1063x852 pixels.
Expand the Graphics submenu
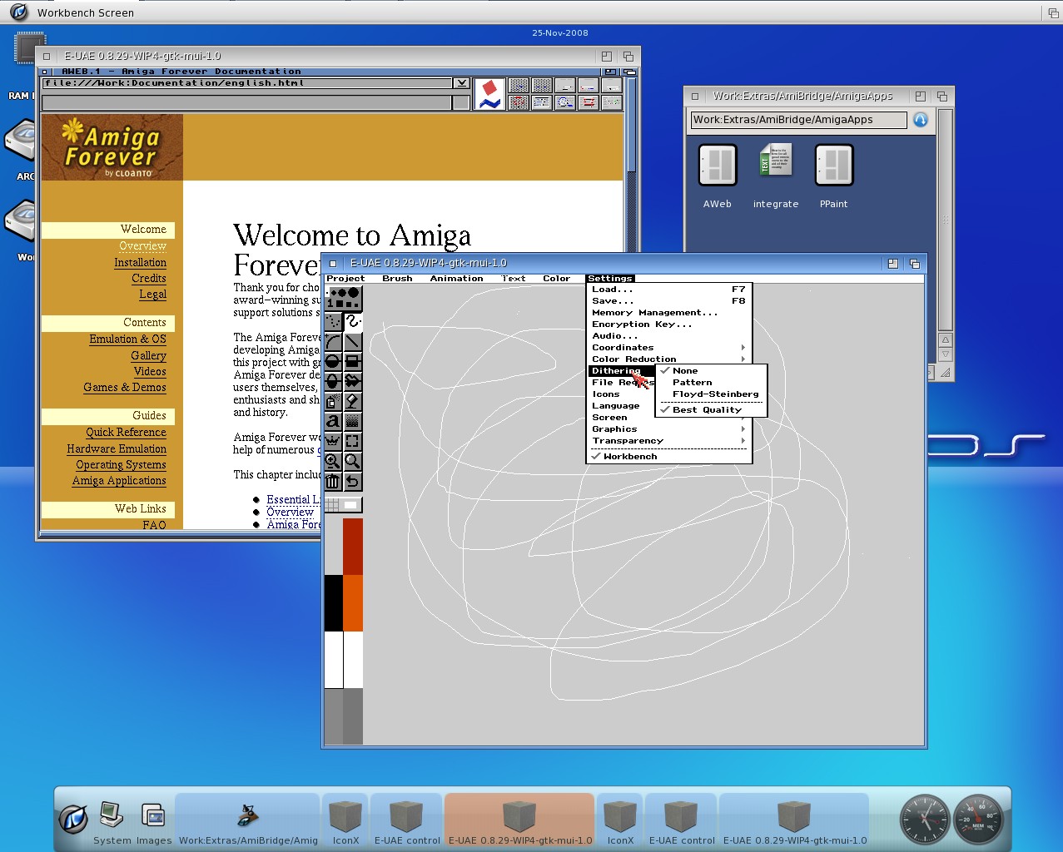[x=669, y=429]
